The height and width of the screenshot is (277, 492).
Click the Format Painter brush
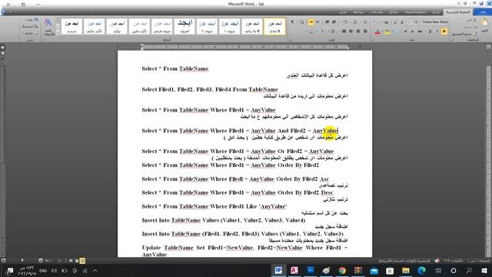point(475,34)
